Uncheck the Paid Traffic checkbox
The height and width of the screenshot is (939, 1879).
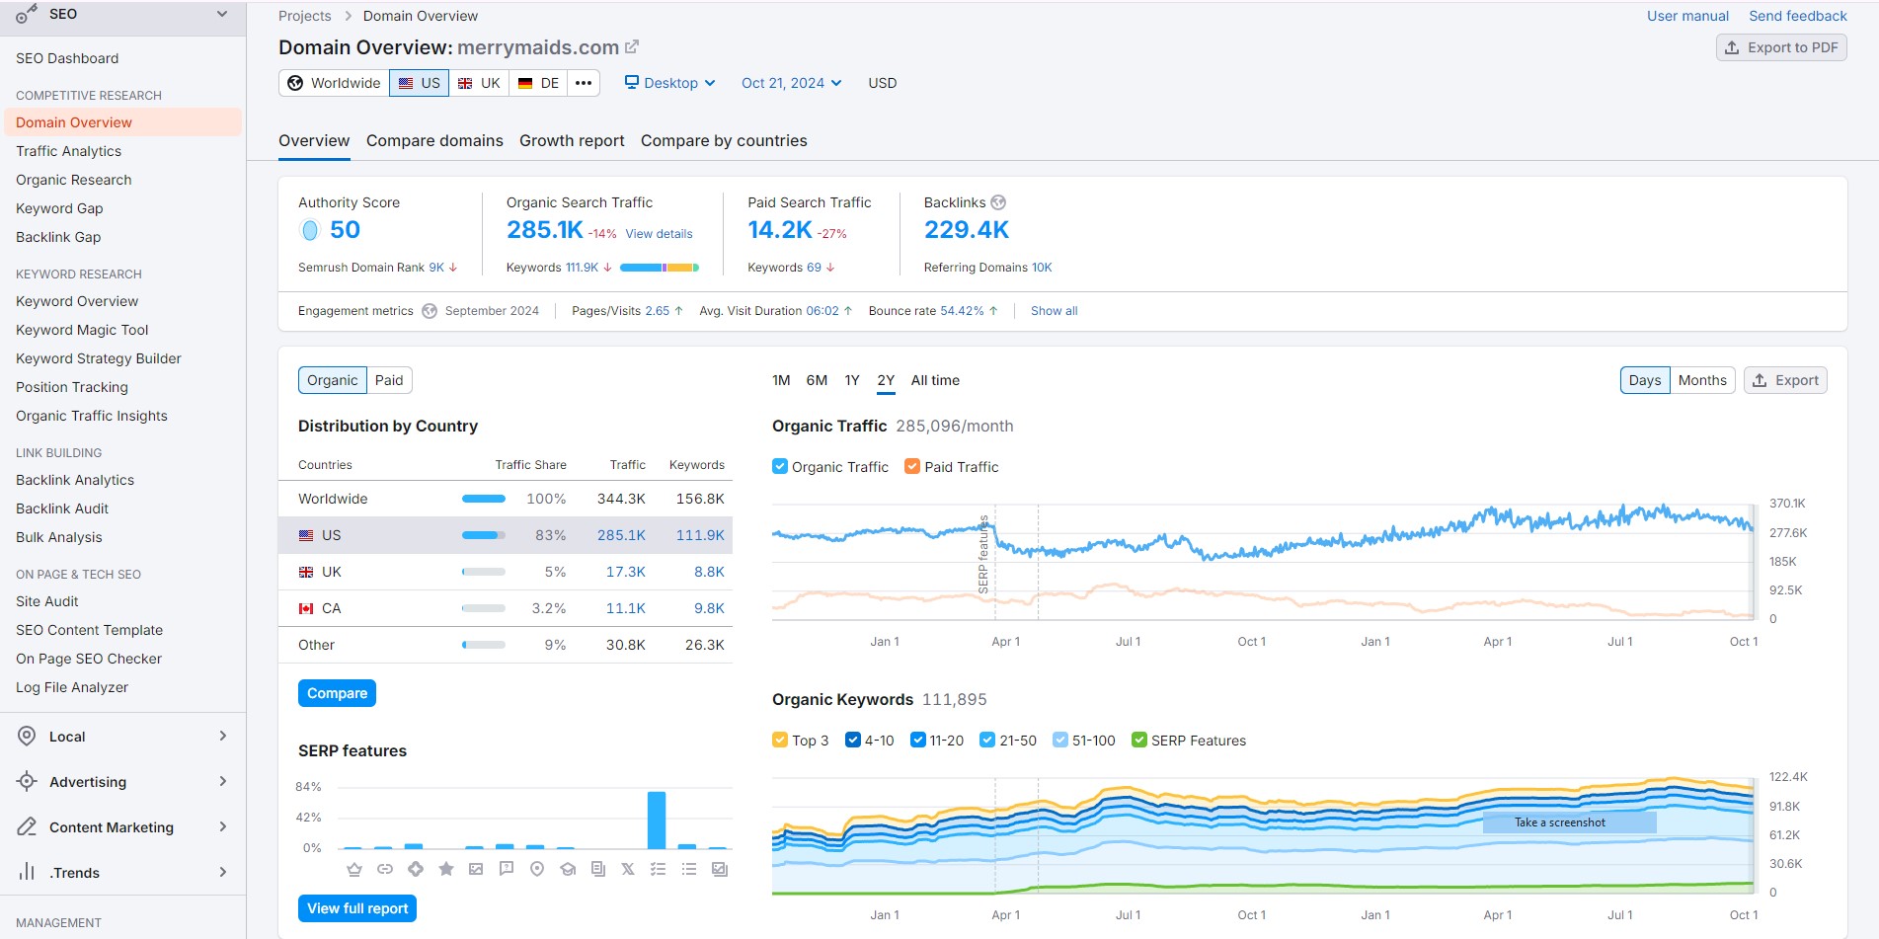[912, 466]
